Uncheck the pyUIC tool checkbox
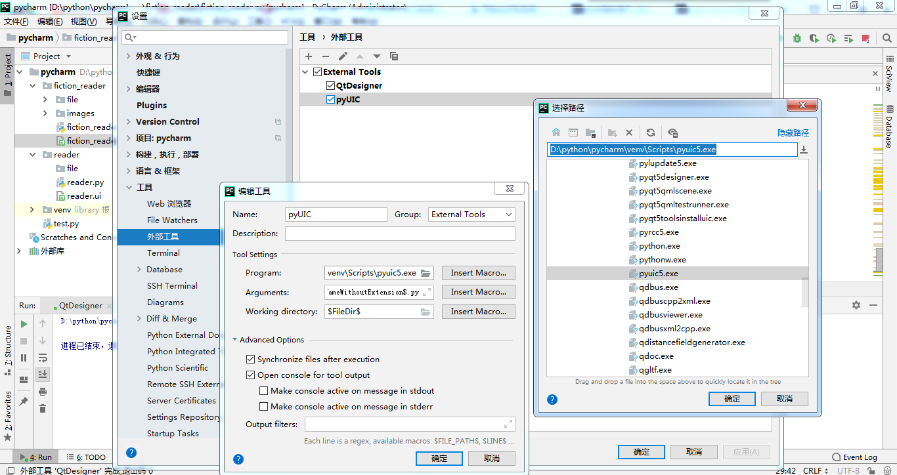897x475 pixels. pos(330,100)
